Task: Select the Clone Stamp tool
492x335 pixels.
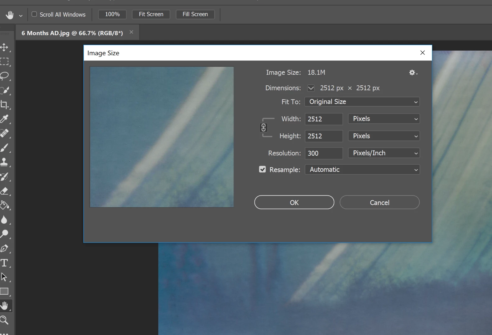Action: (4, 162)
